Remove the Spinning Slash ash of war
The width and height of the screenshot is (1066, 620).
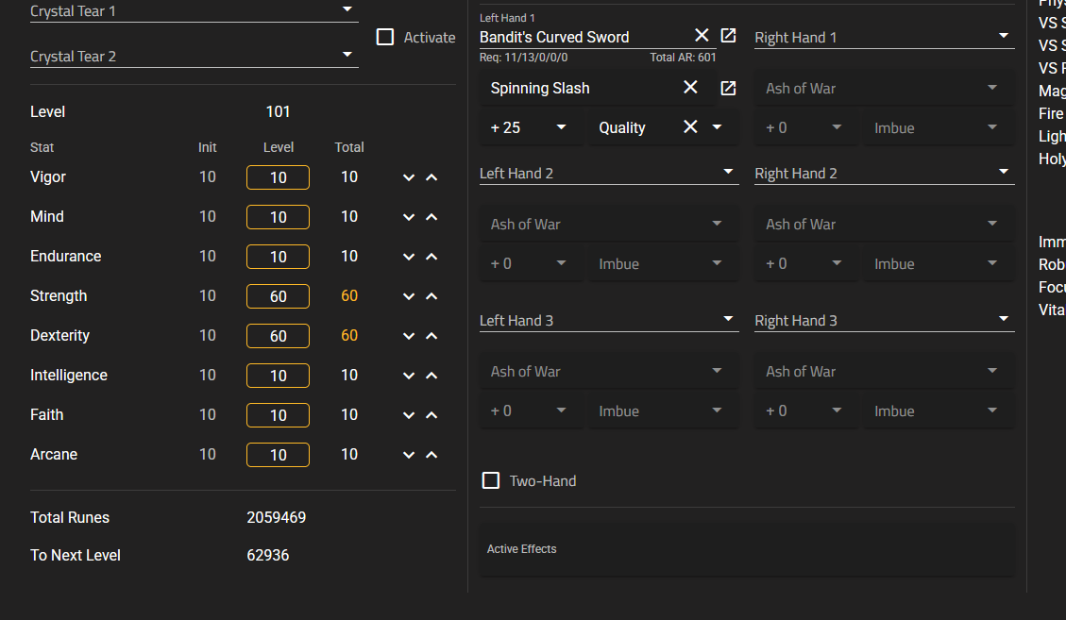690,87
